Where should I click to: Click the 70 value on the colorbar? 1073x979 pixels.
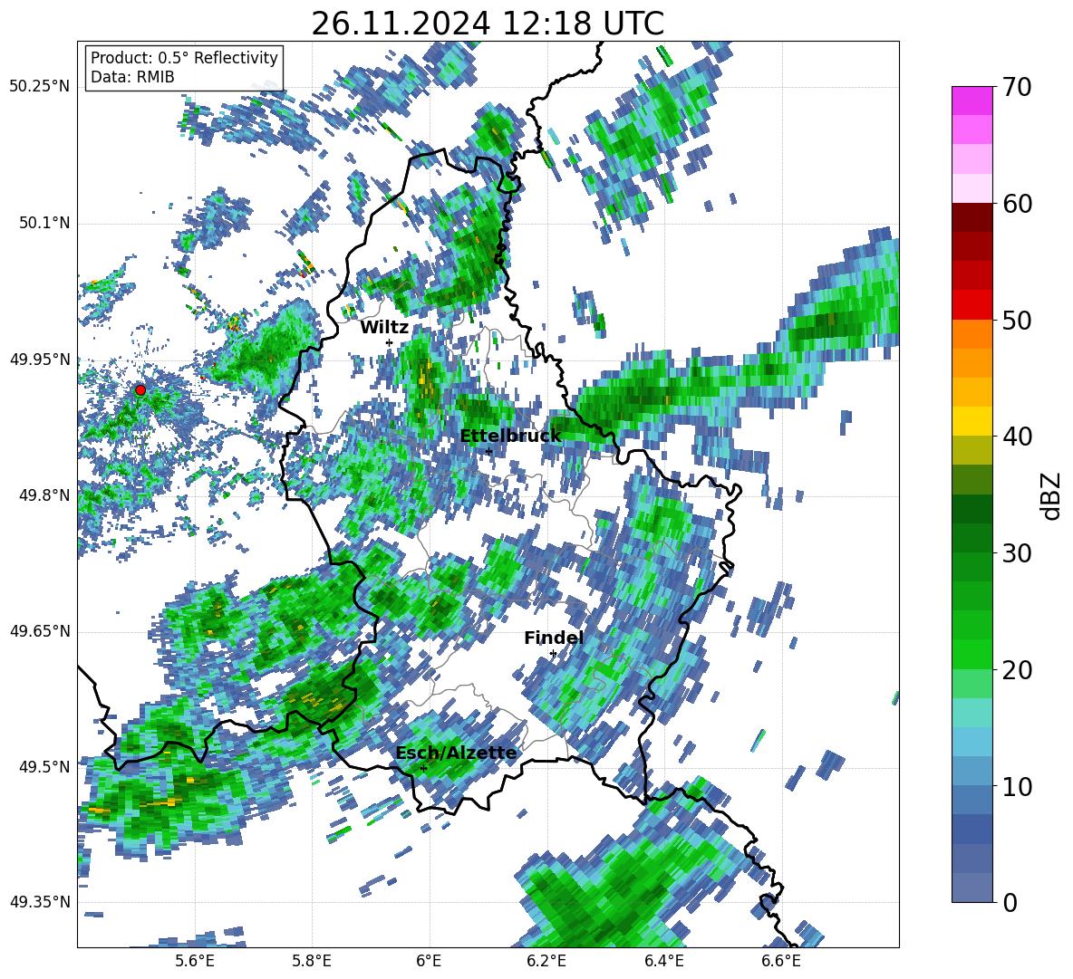click(1017, 87)
